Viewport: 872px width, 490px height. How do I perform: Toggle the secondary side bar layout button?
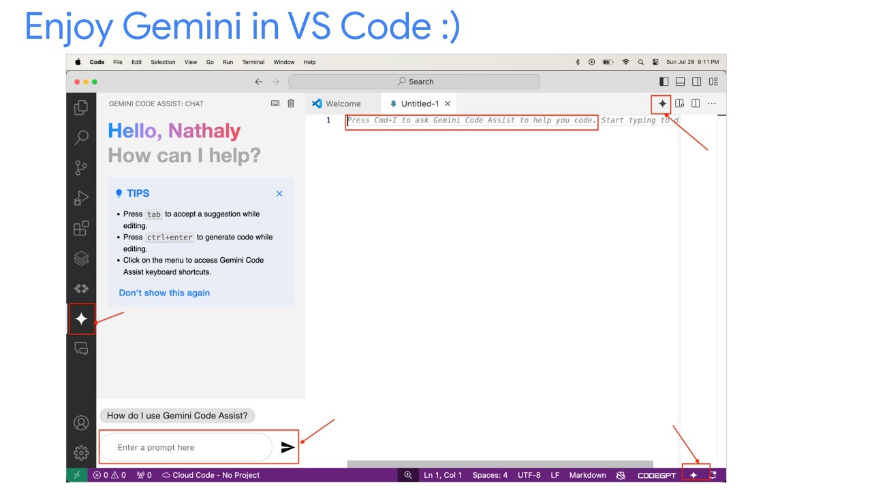pyautogui.click(x=697, y=82)
